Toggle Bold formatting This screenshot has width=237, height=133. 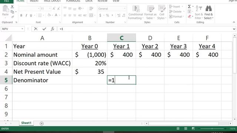pos(21,16)
